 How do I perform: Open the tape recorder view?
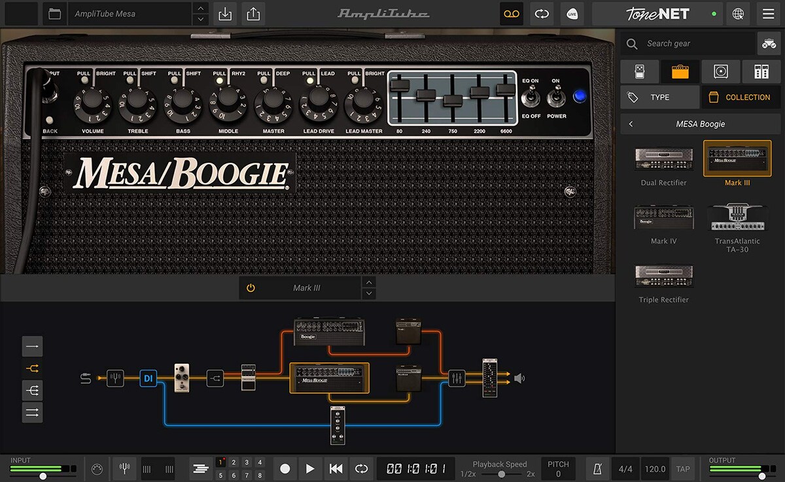click(x=511, y=14)
